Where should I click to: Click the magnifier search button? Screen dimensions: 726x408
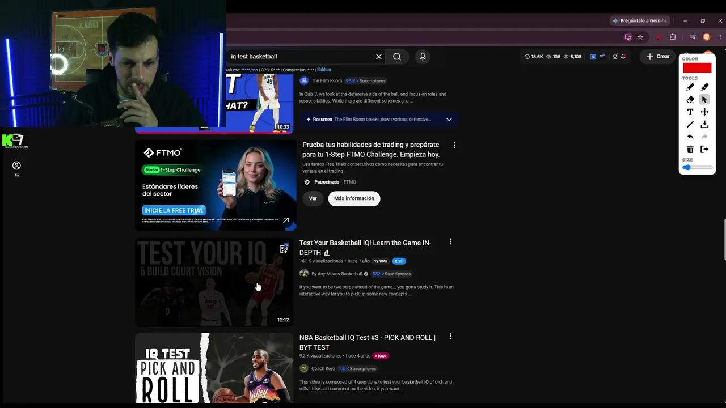(397, 57)
